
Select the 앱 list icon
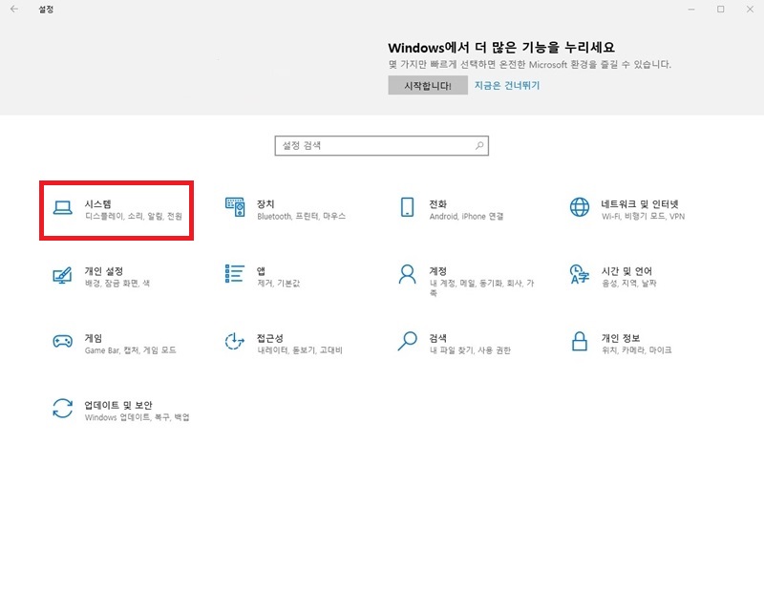234,274
